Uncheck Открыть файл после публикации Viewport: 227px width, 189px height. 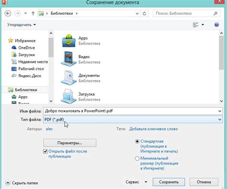(x=45, y=151)
